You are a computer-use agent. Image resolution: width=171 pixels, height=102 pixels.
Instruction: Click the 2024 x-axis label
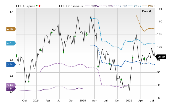[36, 100]
